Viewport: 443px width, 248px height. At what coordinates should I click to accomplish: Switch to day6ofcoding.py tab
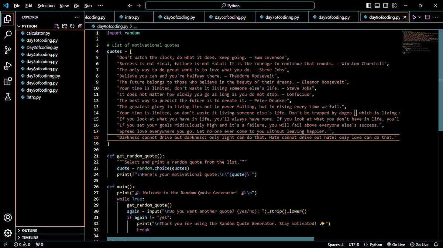230,17
